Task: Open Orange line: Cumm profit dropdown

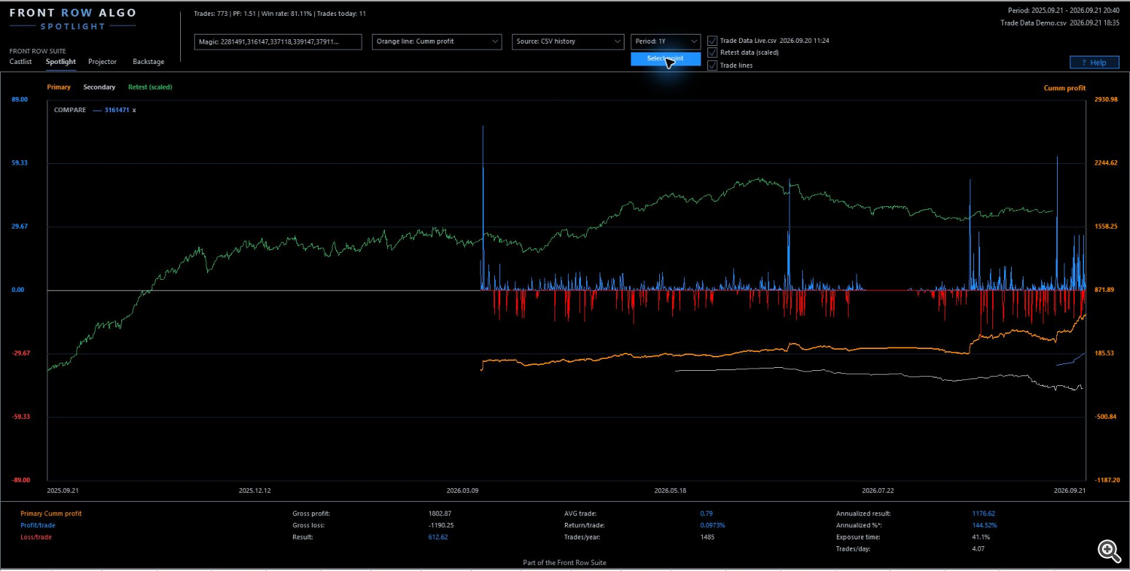Action: 437,41
